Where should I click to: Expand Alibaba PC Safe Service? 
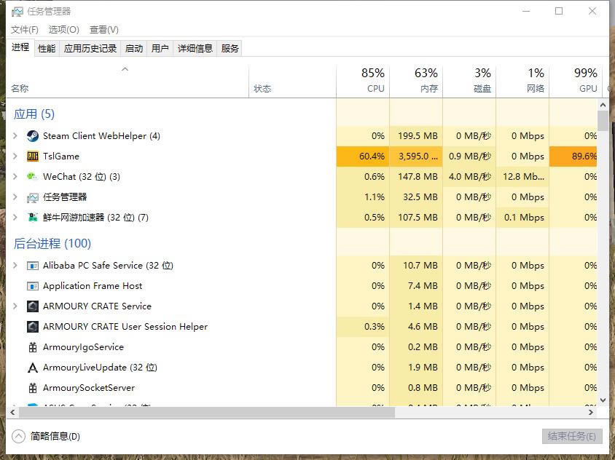coord(15,266)
